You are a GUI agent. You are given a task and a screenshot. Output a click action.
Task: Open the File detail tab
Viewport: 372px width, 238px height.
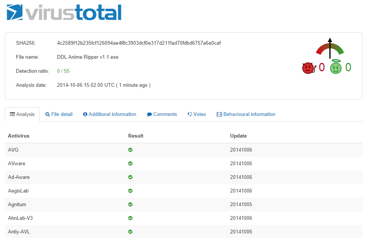pyautogui.click(x=59, y=114)
